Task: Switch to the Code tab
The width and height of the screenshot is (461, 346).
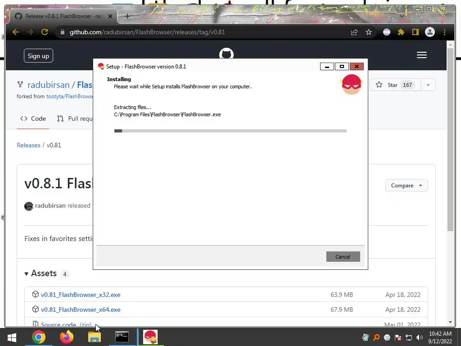Action: point(33,118)
